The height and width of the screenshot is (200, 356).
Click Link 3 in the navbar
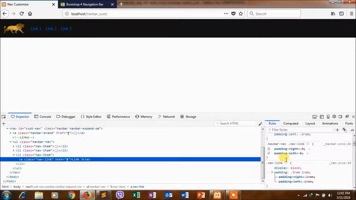coord(66,28)
